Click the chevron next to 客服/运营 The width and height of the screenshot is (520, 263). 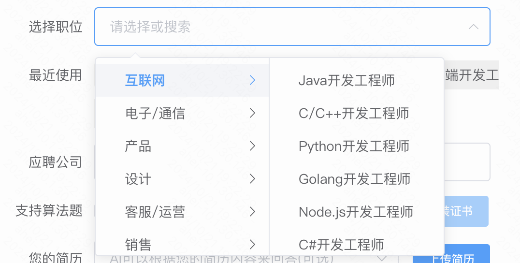252,212
